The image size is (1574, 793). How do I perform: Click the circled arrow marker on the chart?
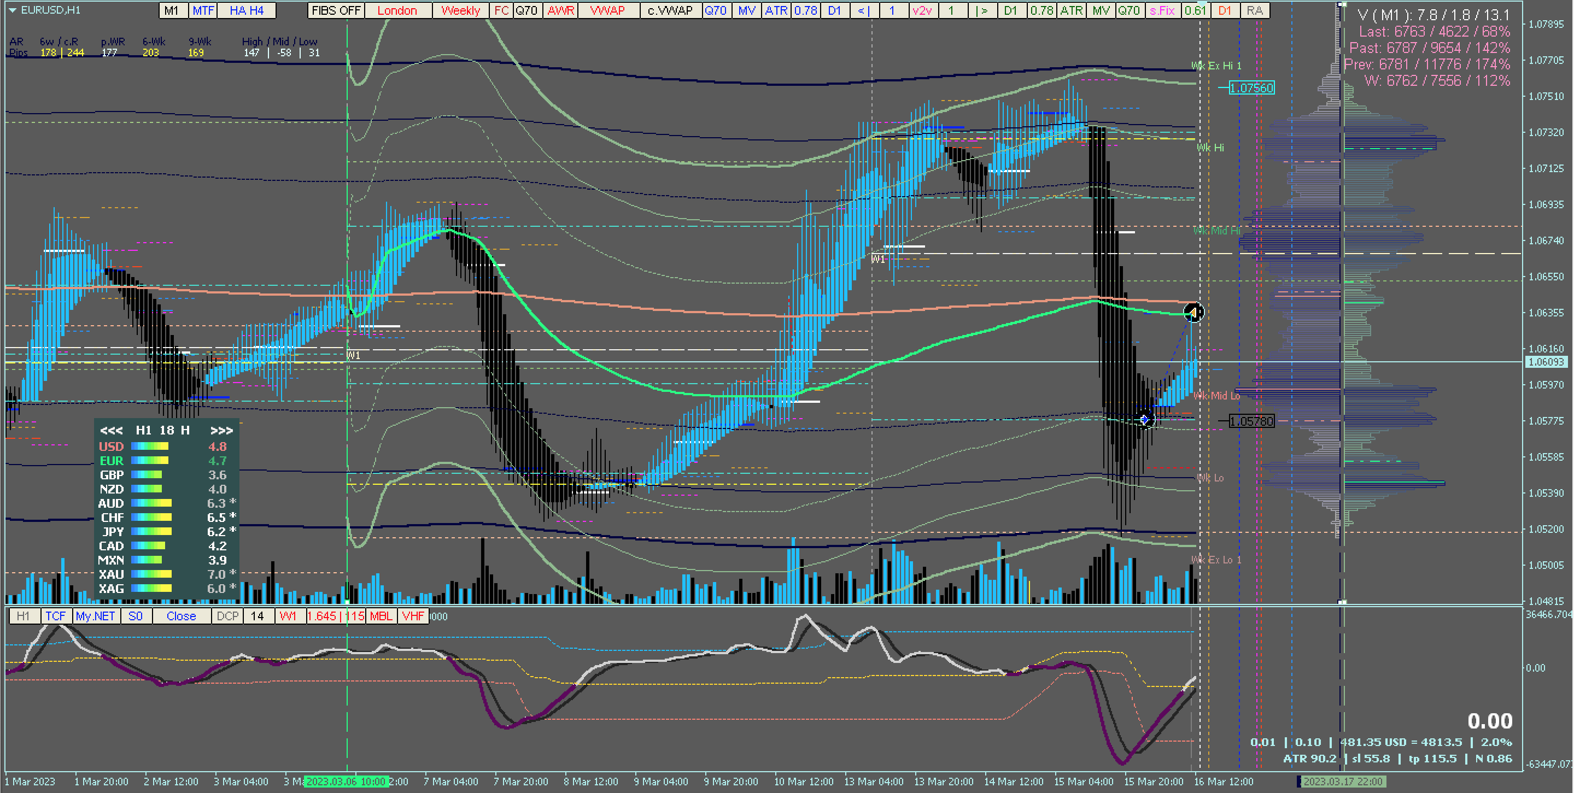tap(1193, 313)
